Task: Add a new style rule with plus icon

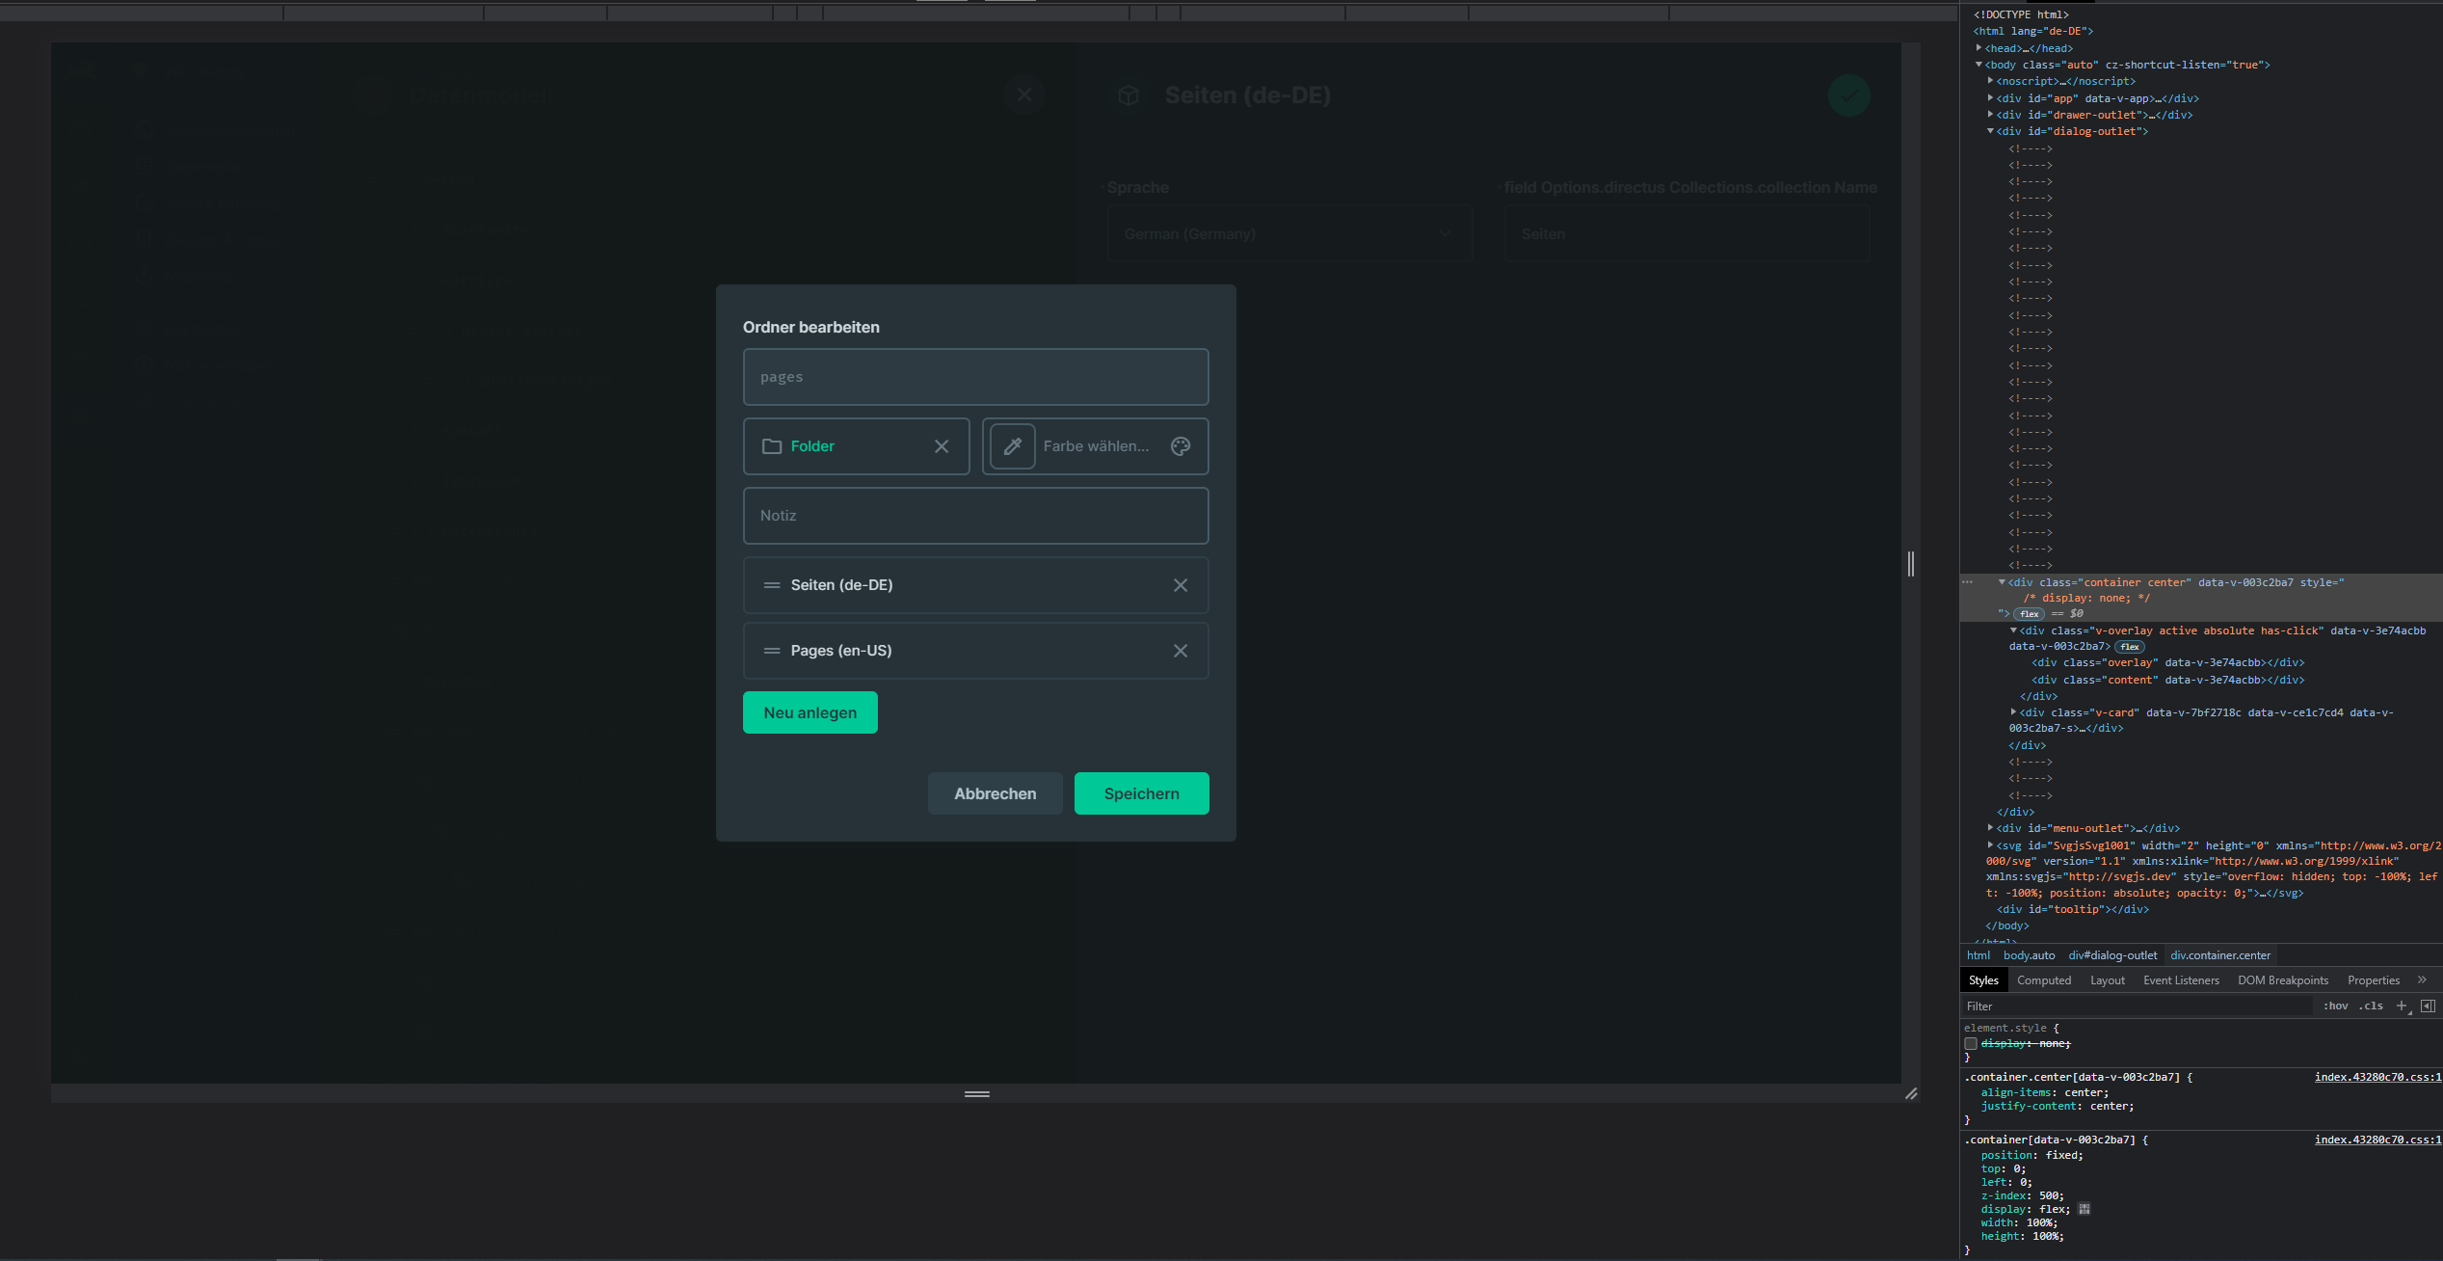Action: (x=2402, y=1006)
